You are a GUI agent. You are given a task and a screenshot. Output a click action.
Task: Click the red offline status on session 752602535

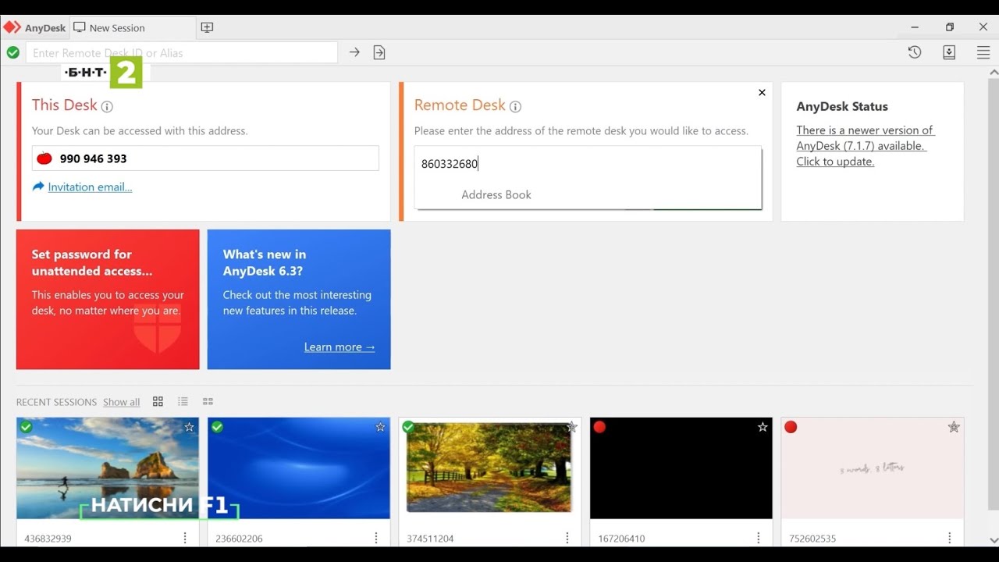(791, 427)
